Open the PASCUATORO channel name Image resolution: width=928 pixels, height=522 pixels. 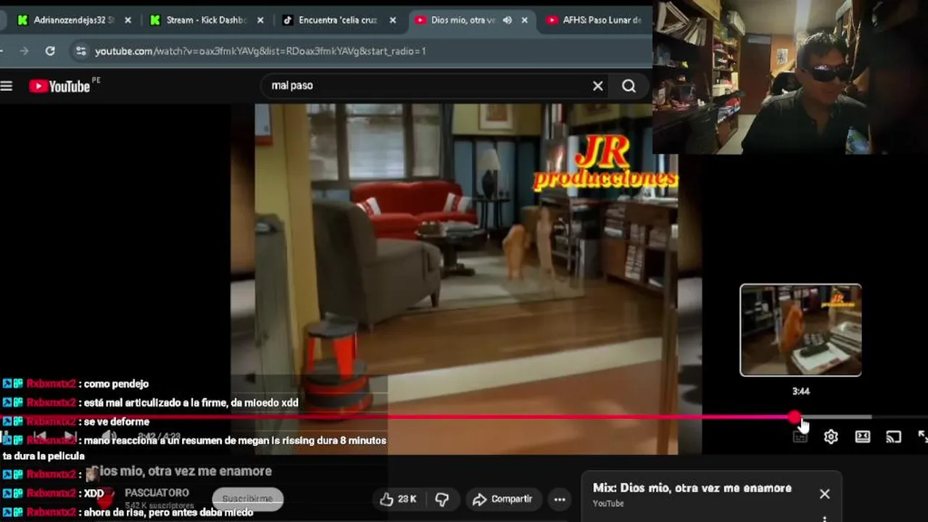(157, 493)
